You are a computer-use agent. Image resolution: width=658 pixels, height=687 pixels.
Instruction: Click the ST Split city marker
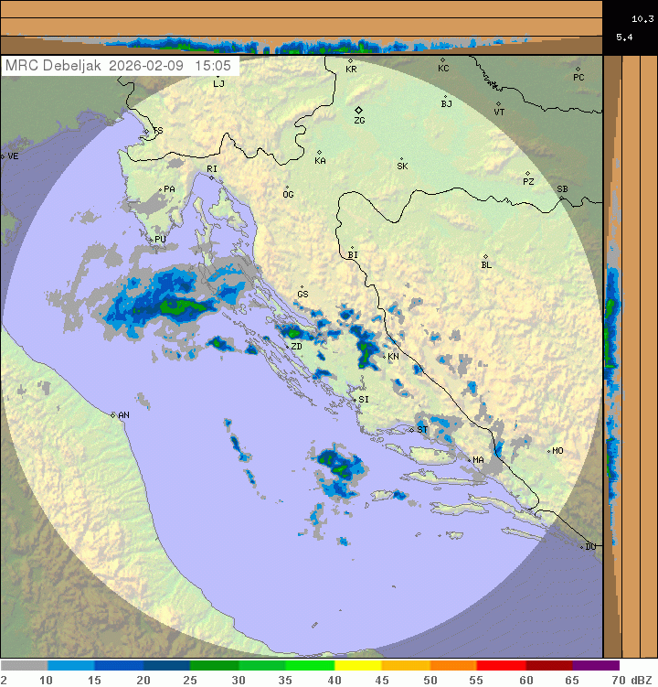411,429
